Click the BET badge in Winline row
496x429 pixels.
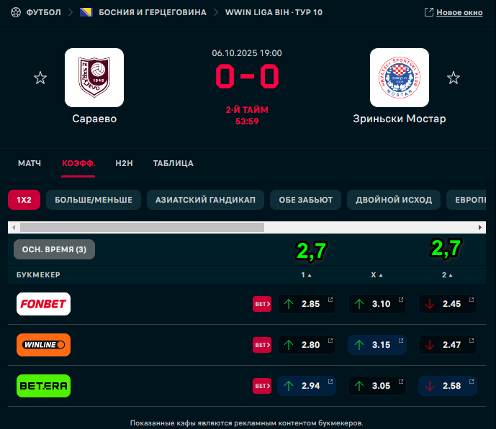(262, 345)
